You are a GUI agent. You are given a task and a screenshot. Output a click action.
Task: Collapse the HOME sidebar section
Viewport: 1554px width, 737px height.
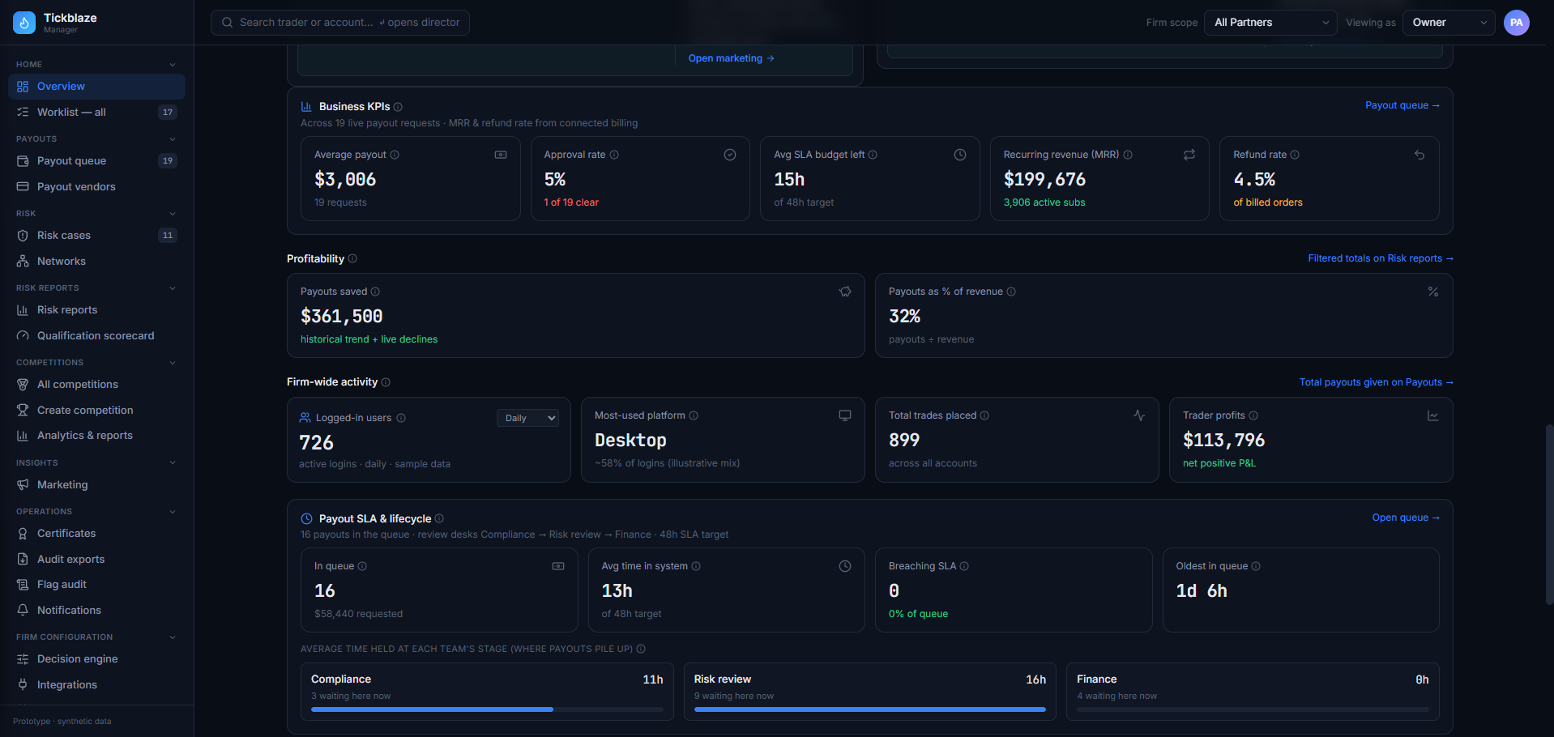coord(172,65)
